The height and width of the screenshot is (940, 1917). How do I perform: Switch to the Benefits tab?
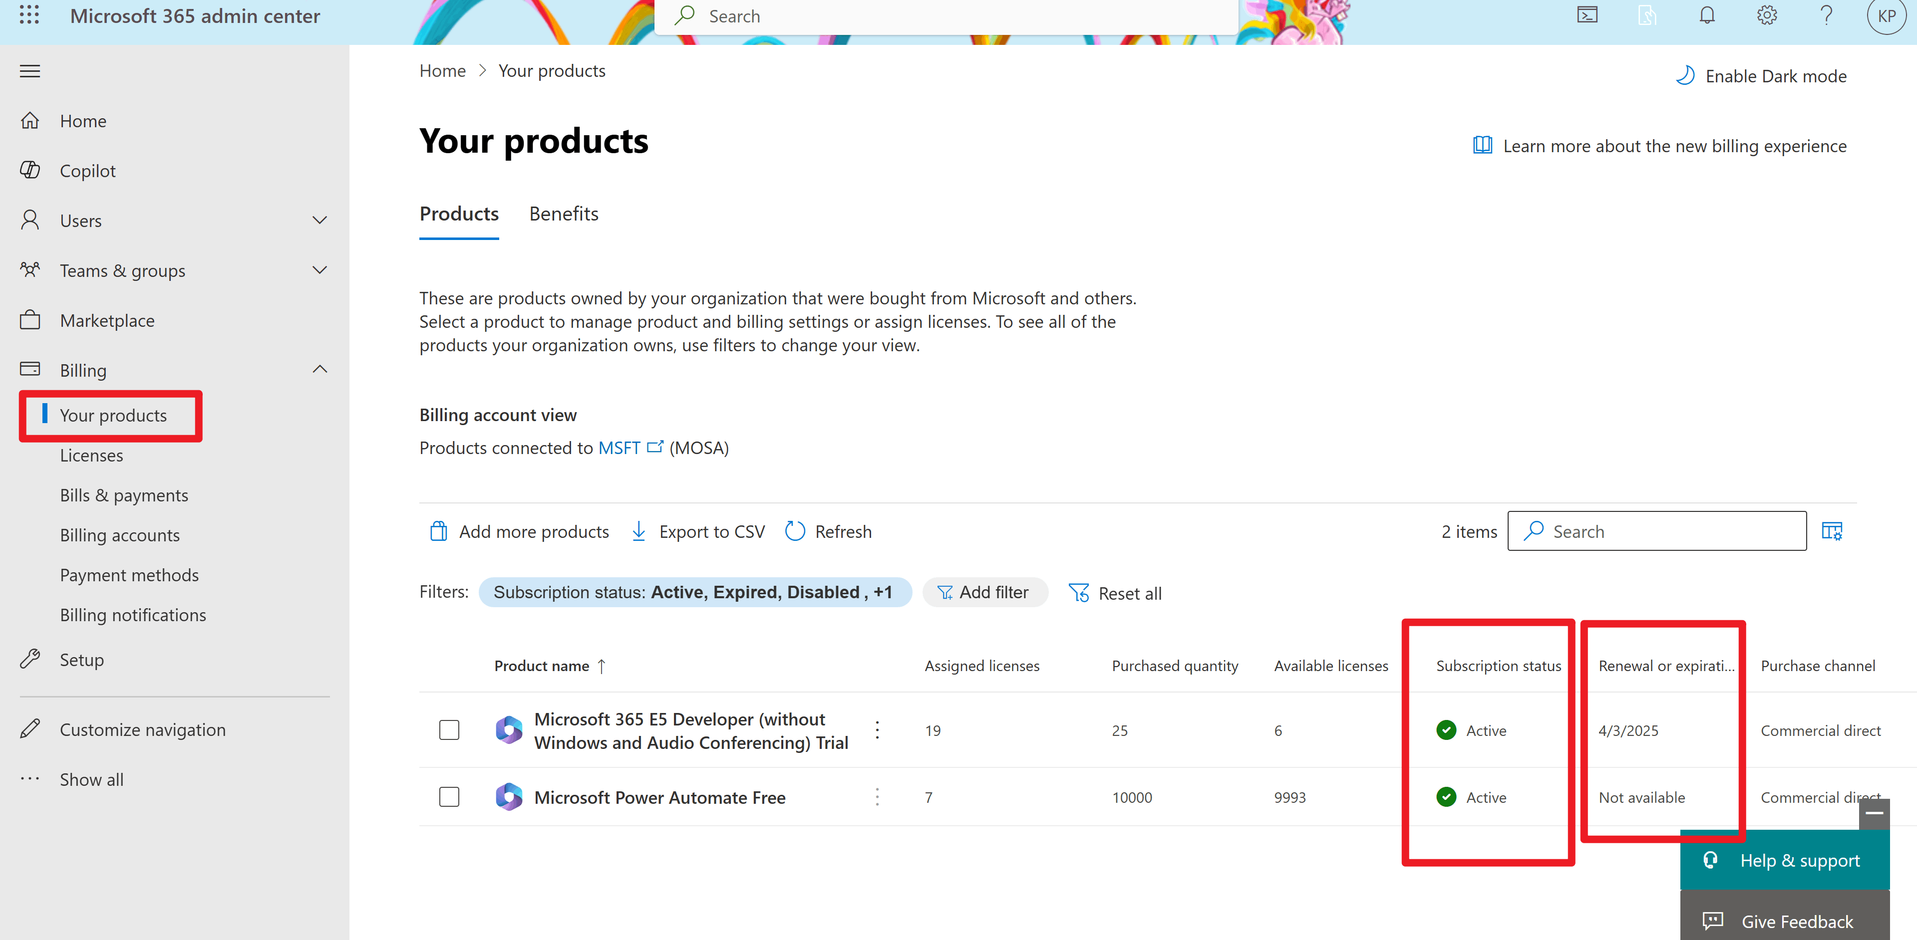[x=563, y=214]
